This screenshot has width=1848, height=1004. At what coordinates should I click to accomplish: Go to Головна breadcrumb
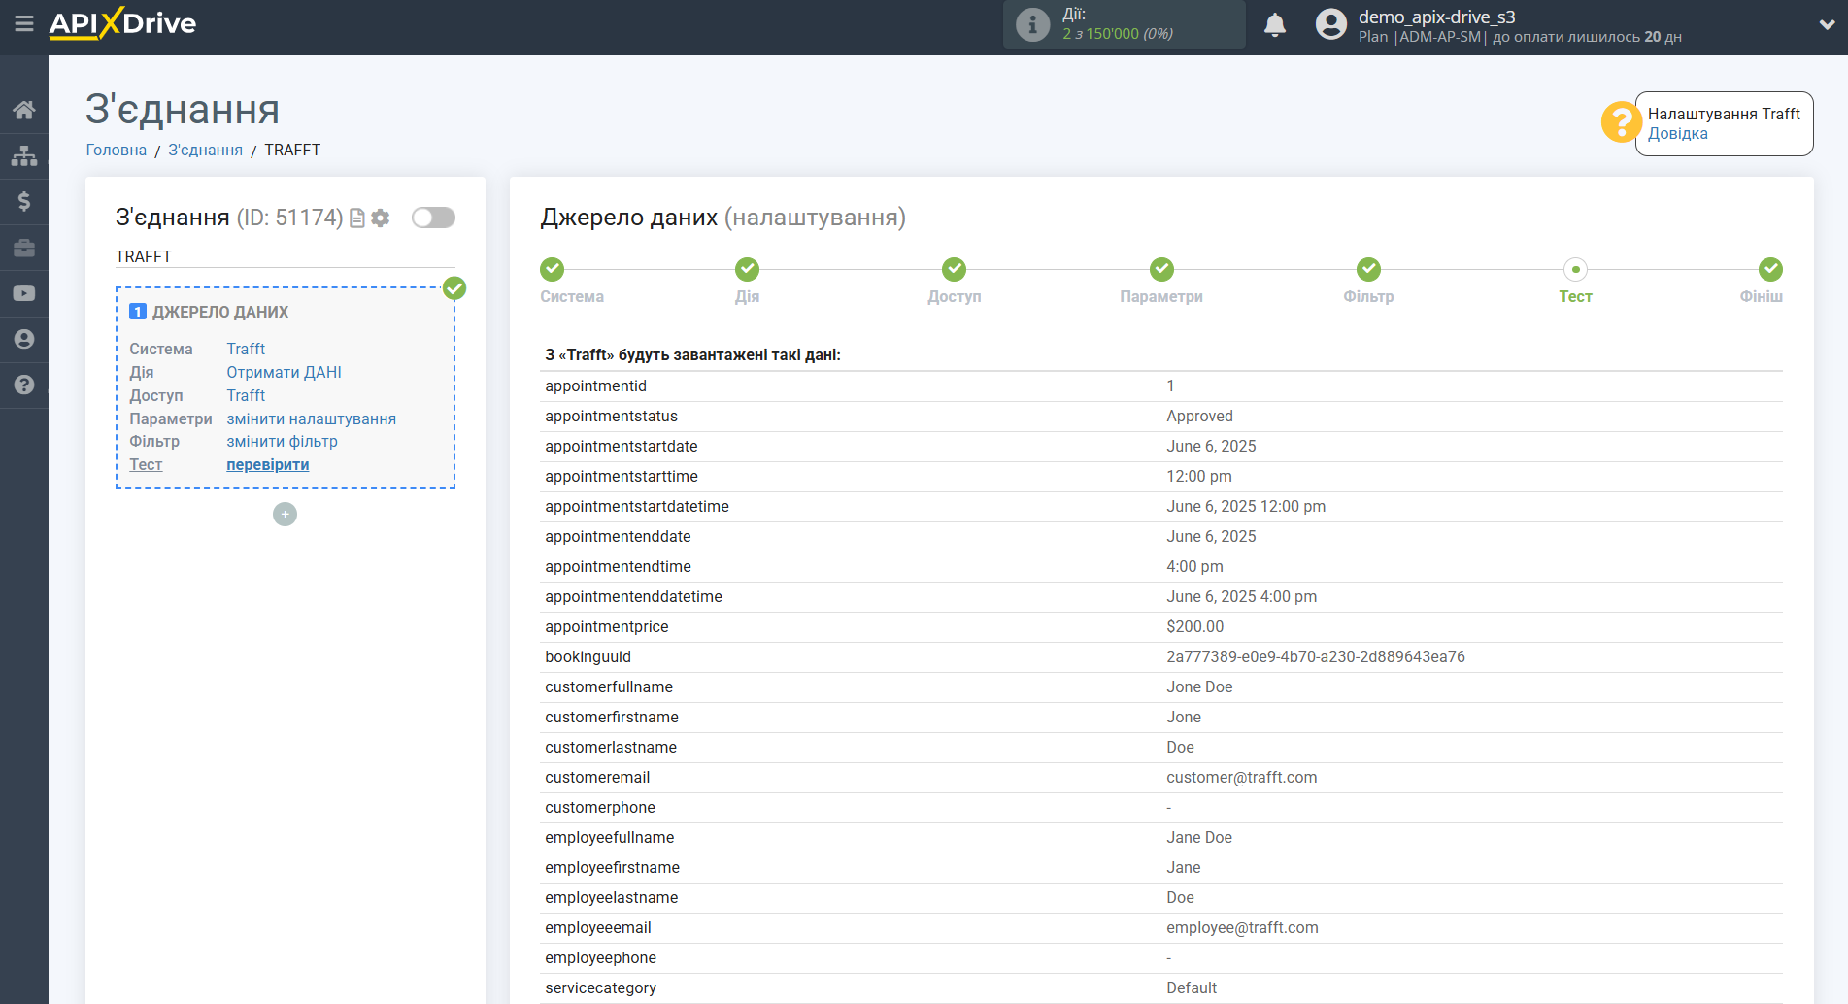[117, 150]
